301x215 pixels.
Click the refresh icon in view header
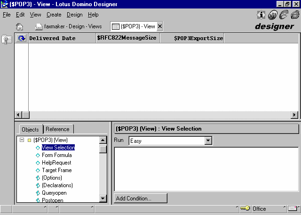(21, 38)
